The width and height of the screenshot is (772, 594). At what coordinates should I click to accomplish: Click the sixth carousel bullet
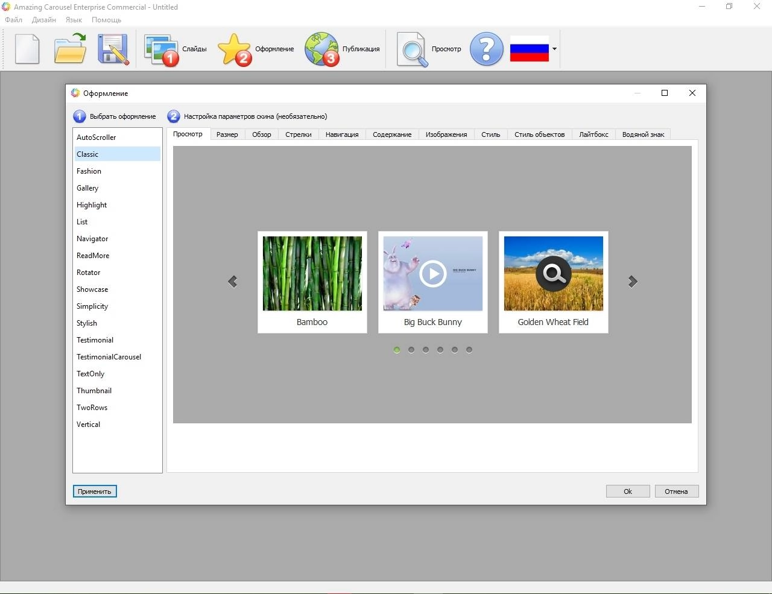469,350
